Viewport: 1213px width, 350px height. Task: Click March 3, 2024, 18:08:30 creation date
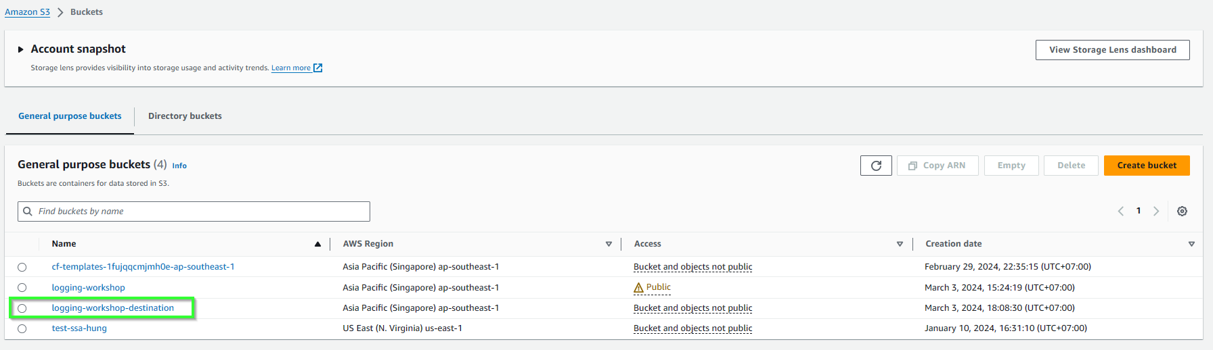click(x=1000, y=308)
